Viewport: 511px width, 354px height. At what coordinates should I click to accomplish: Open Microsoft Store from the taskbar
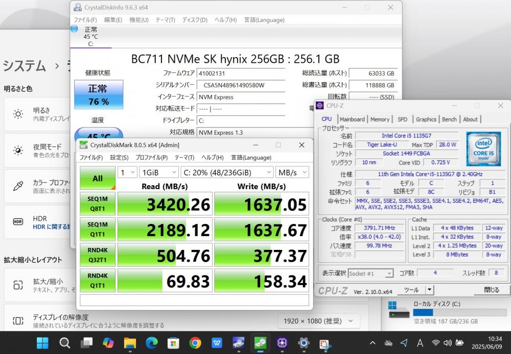[x=173, y=343]
